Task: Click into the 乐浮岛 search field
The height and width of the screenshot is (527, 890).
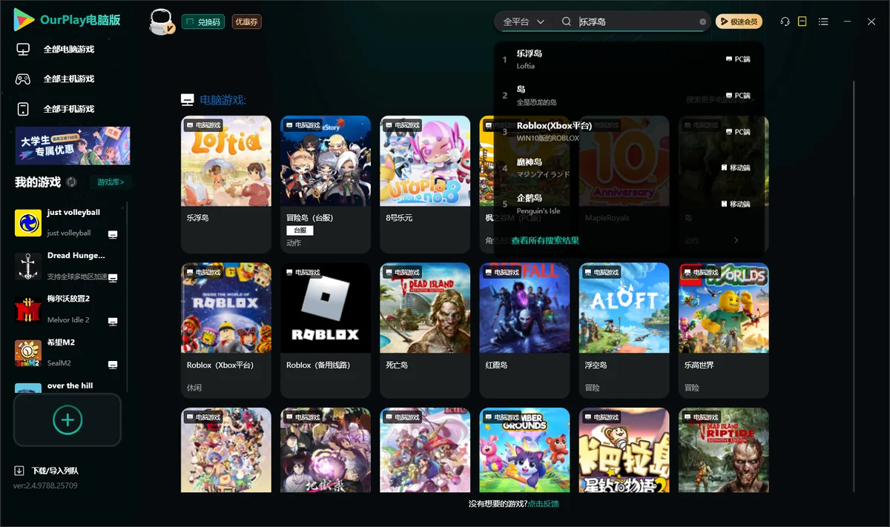Action: [x=636, y=21]
